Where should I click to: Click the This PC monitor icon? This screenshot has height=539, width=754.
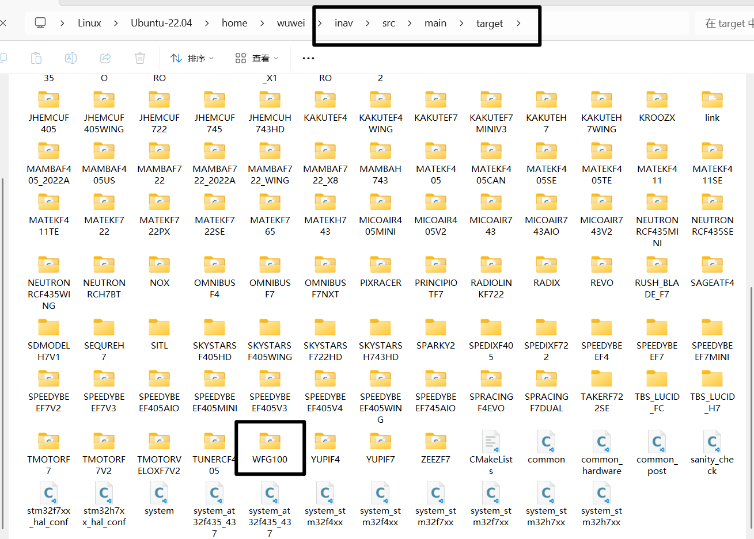tap(40, 23)
